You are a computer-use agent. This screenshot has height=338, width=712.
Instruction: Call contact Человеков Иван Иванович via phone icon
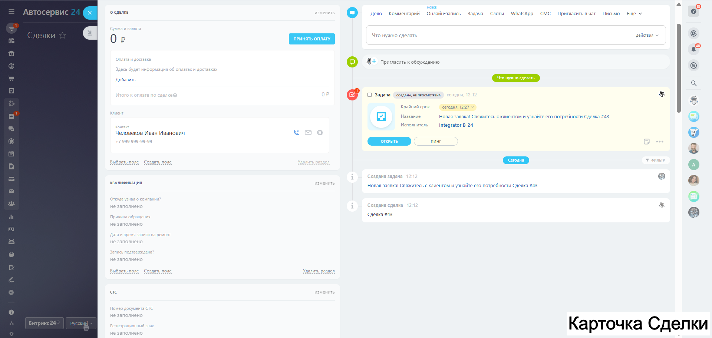296,132
